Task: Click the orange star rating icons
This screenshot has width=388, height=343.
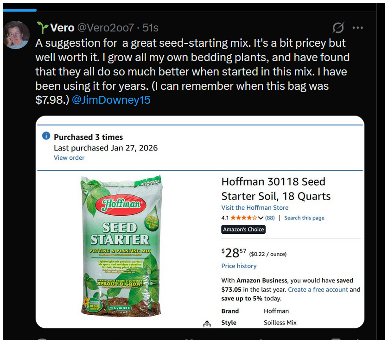Action: pos(244,218)
